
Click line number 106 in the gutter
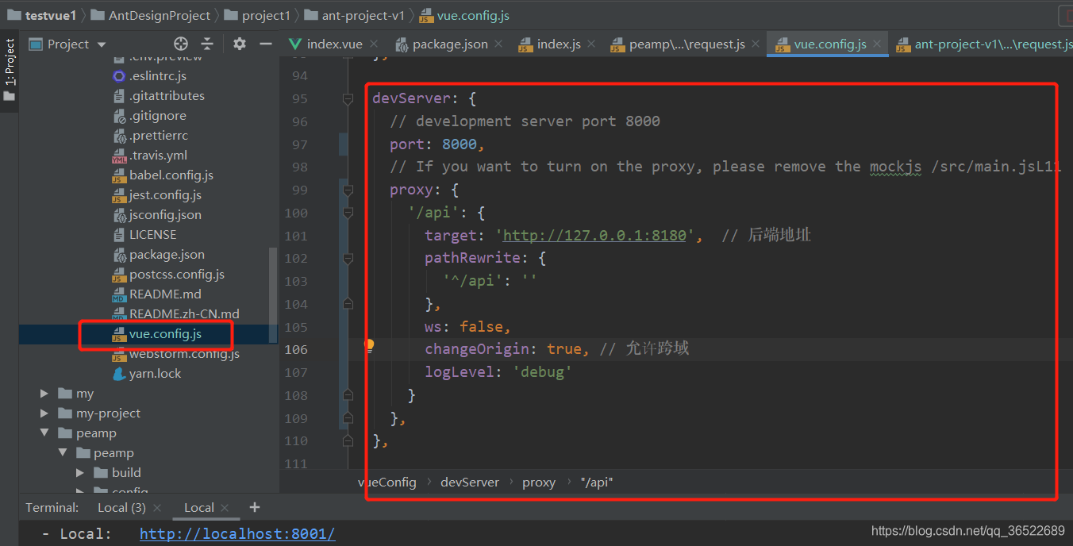tap(296, 349)
